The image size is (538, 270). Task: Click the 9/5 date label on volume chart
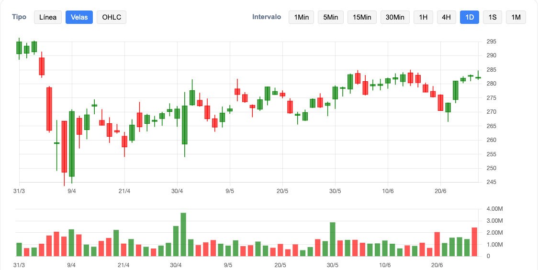[x=228, y=265]
